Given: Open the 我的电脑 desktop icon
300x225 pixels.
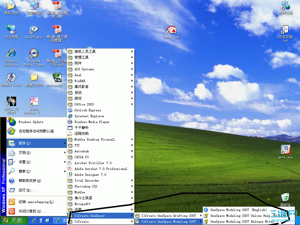Looking at the screenshot, I should coord(34,7).
